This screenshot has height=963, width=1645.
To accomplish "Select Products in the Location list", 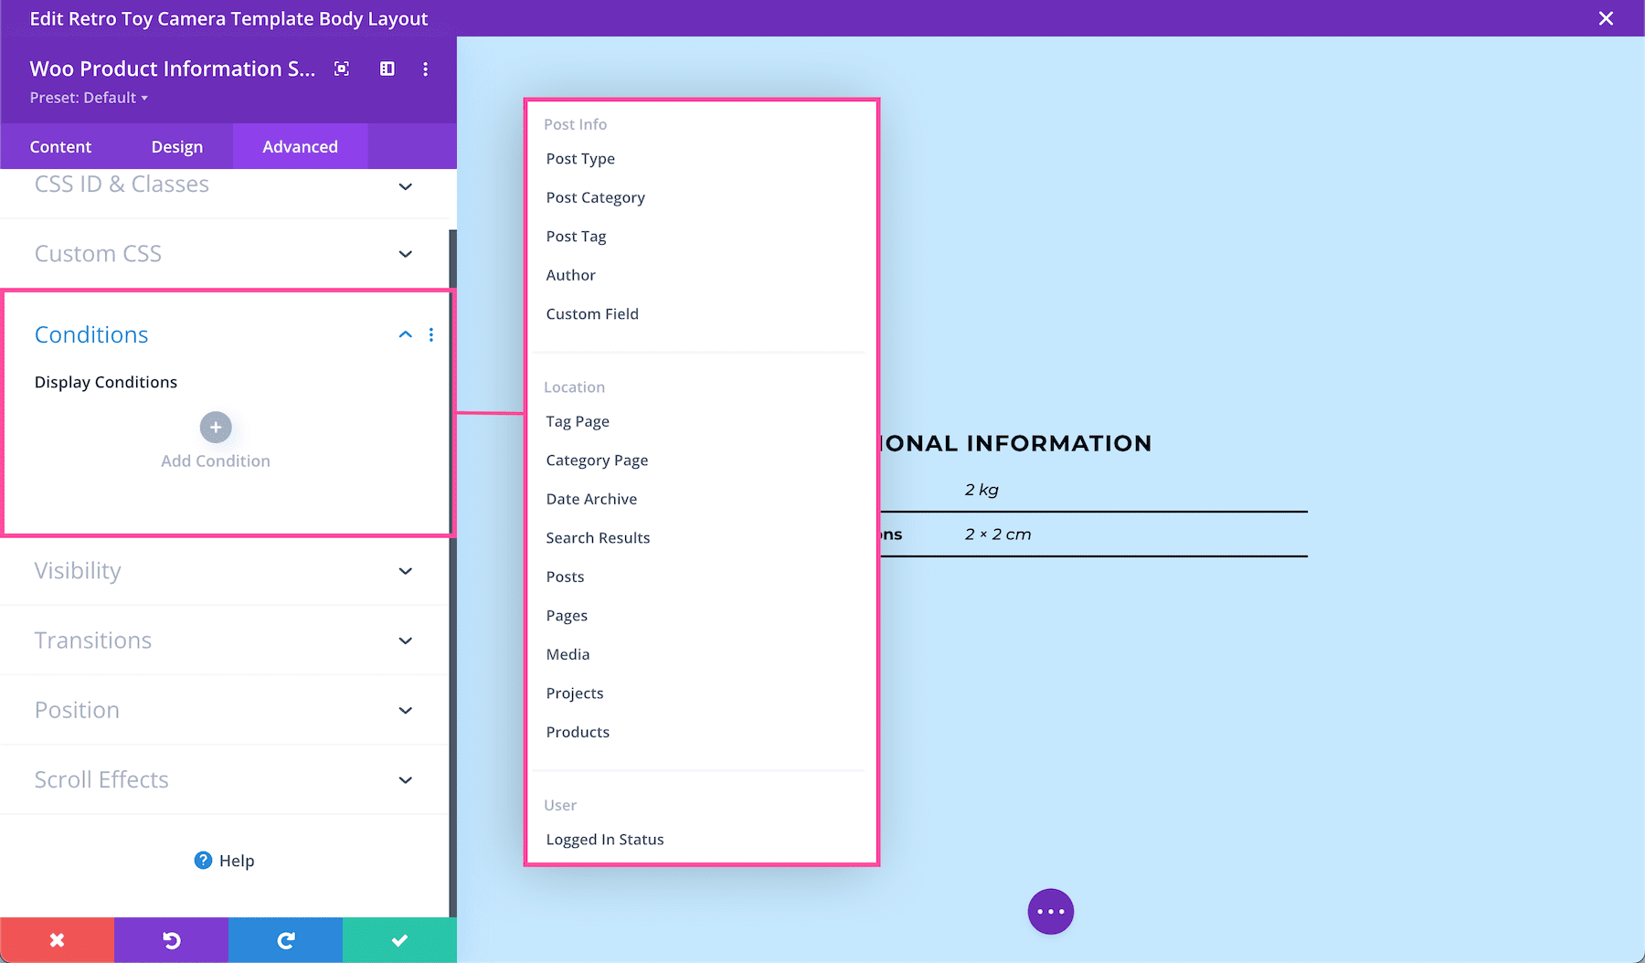I will coord(578,731).
